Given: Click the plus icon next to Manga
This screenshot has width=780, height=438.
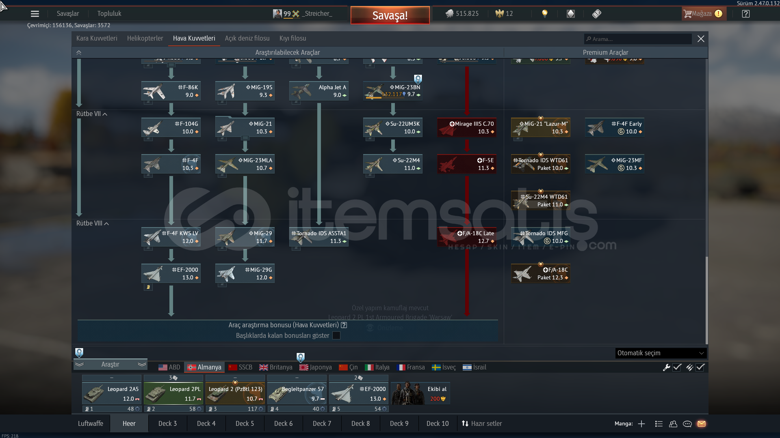Looking at the screenshot, I should click(x=641, y=424).
